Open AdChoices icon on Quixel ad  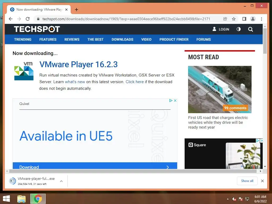pyautogui.click(x=171, y=100)
